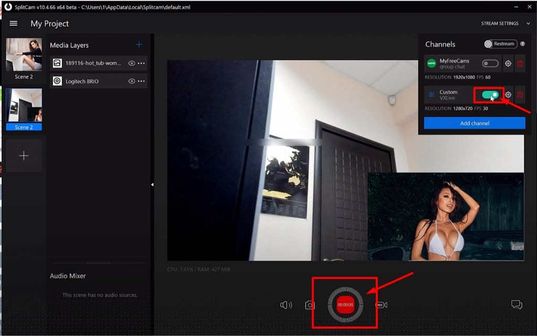Viewport: 537px width, 336px height.
Task: Click the MyFreeCams green channel logo
Action: coord(432,63)
